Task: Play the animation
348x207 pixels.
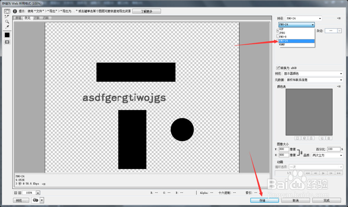Action: point(323,173)
